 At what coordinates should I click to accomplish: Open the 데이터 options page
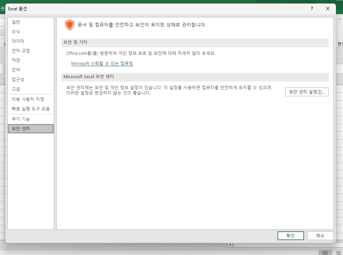[31, 41]
